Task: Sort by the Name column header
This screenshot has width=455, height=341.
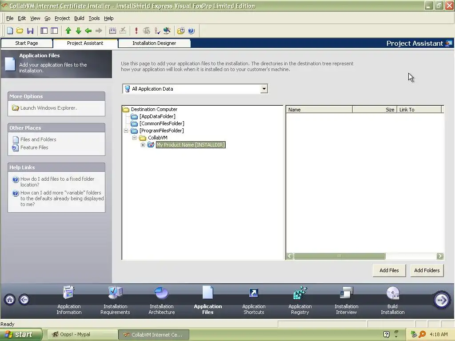Action: point(319,110)
